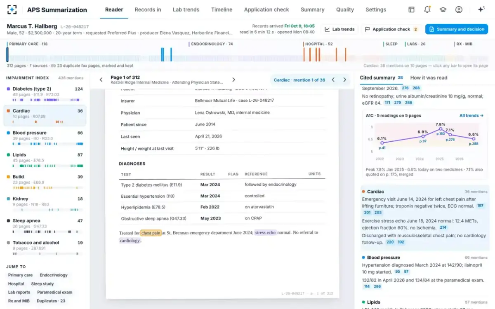Open page p.288 label on A1C chart

[x=473, y=144]
